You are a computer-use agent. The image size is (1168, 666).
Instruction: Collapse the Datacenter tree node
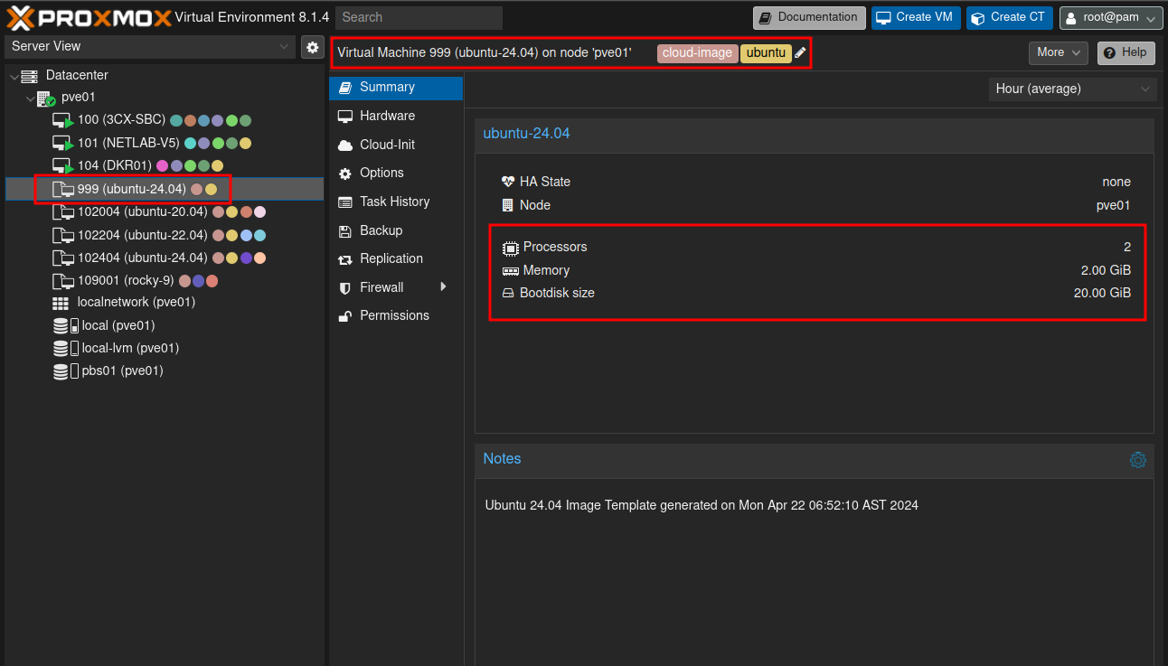tap(14, 76)
